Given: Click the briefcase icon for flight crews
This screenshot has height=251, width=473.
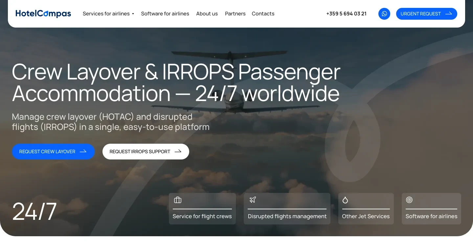Looking at the screenshot, I should pos(178,200).
